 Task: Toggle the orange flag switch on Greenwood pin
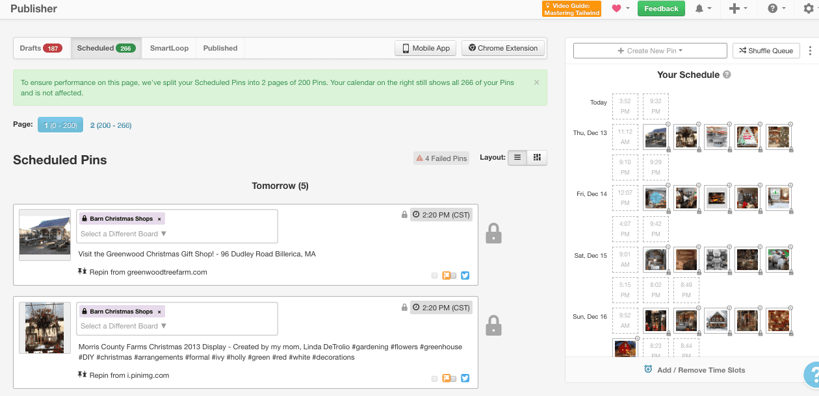pos(449,275)
